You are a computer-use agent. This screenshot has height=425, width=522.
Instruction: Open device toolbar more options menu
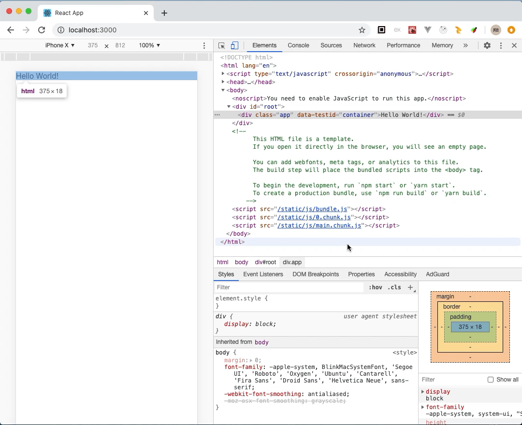tap(204, 45)
